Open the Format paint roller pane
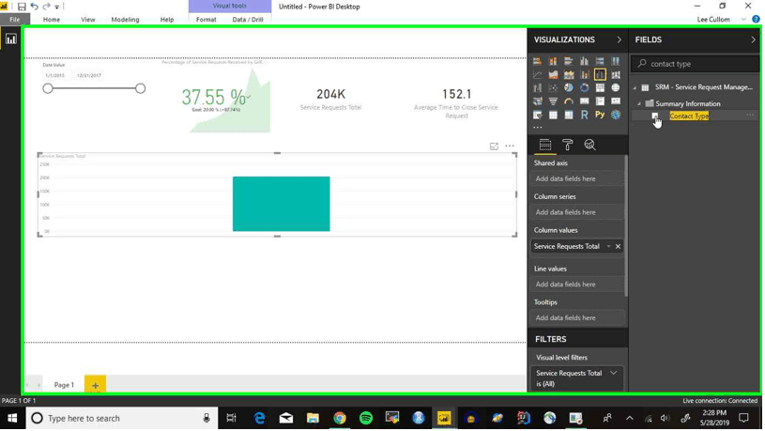765x431 pixels. click(x=567, y=145)
